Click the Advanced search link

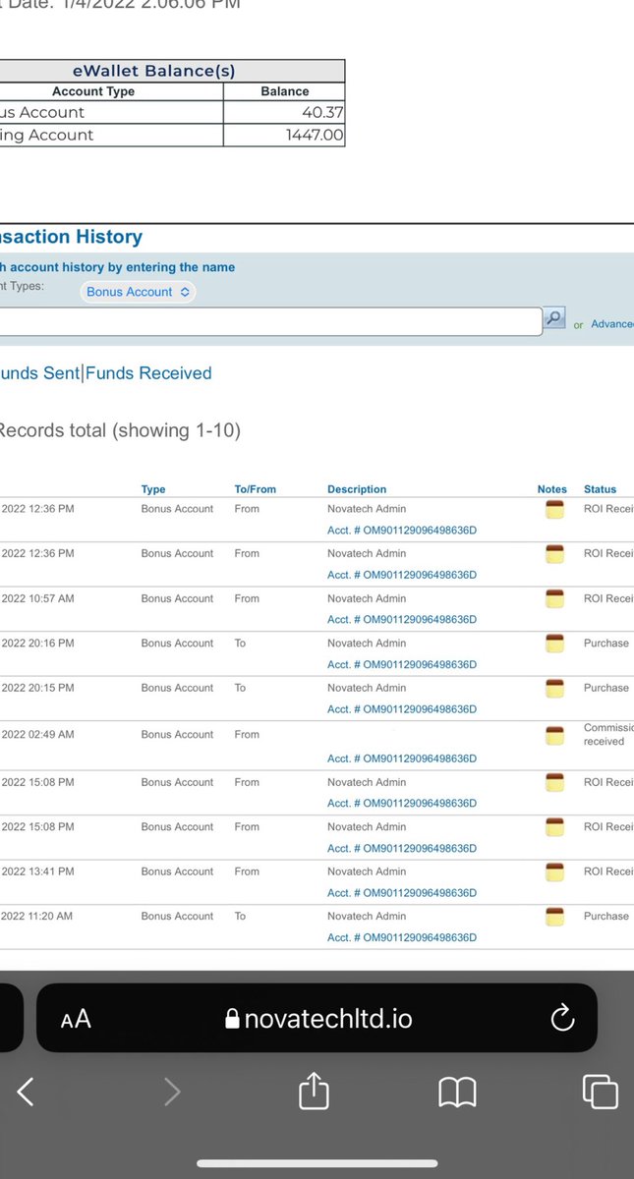[x=611, y=323]
